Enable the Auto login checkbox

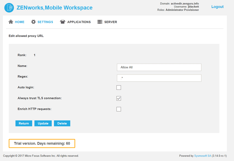(119, 87)
